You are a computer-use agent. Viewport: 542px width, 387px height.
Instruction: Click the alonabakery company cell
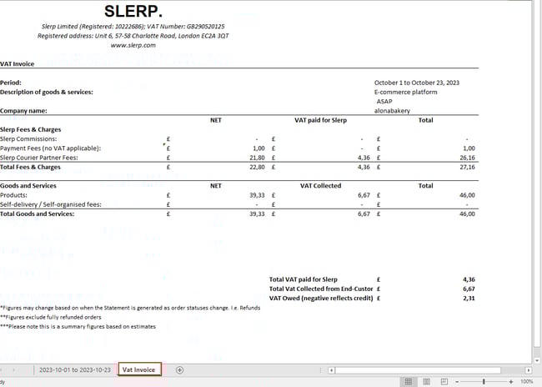pos(392,111)
